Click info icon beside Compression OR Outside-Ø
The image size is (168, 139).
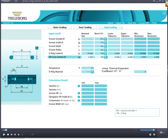(79, 100)
